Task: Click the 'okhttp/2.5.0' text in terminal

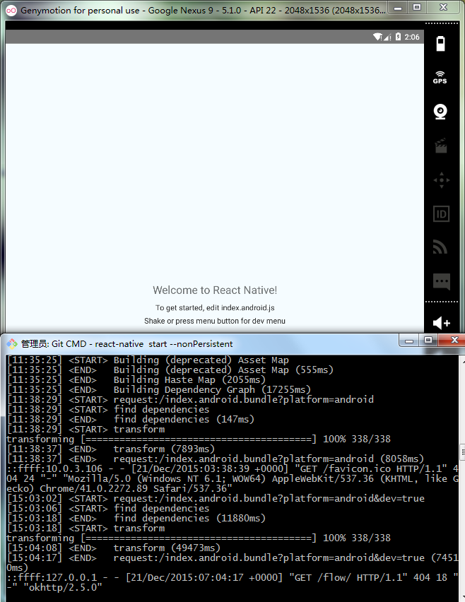Action: [63, 587]
